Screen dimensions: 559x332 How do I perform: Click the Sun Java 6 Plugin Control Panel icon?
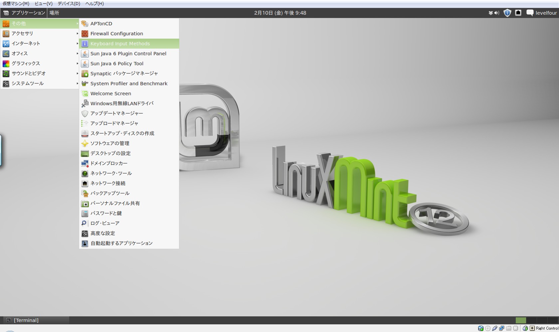(x=85, y=54)
